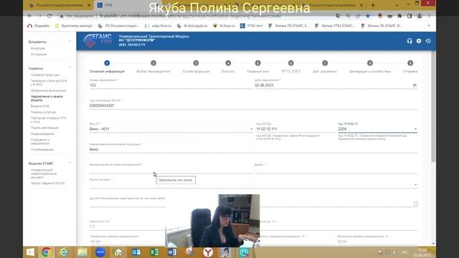The width and height of the screenshot is (459, 258).
Task: Click the Бренд input field
Action: [x=336, y=171]
